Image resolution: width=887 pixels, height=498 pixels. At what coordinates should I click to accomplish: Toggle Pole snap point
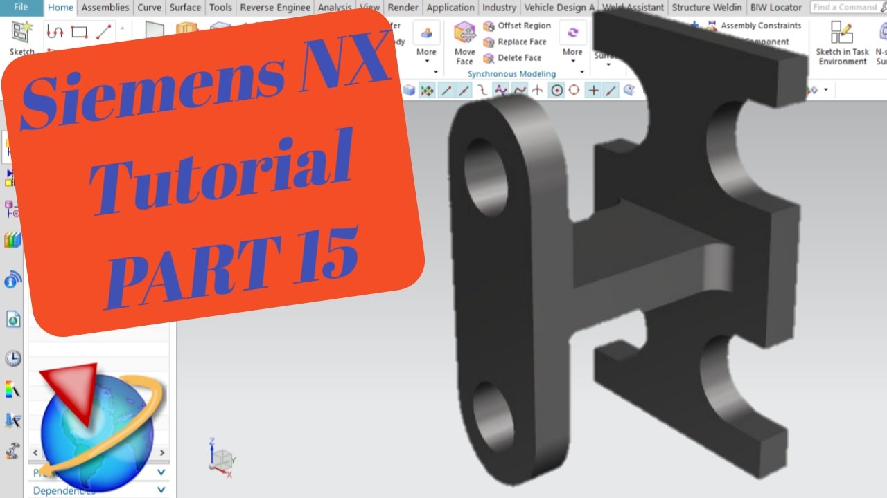tap(501, 90)
